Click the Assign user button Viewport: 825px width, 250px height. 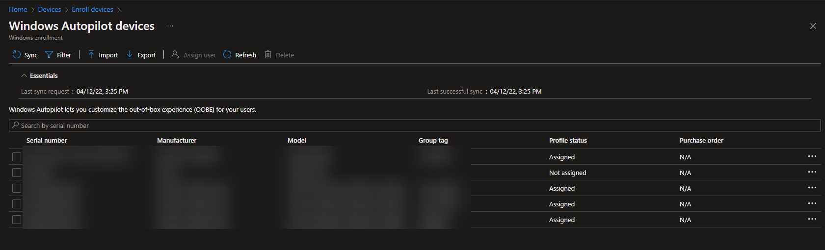coord(193,55)
